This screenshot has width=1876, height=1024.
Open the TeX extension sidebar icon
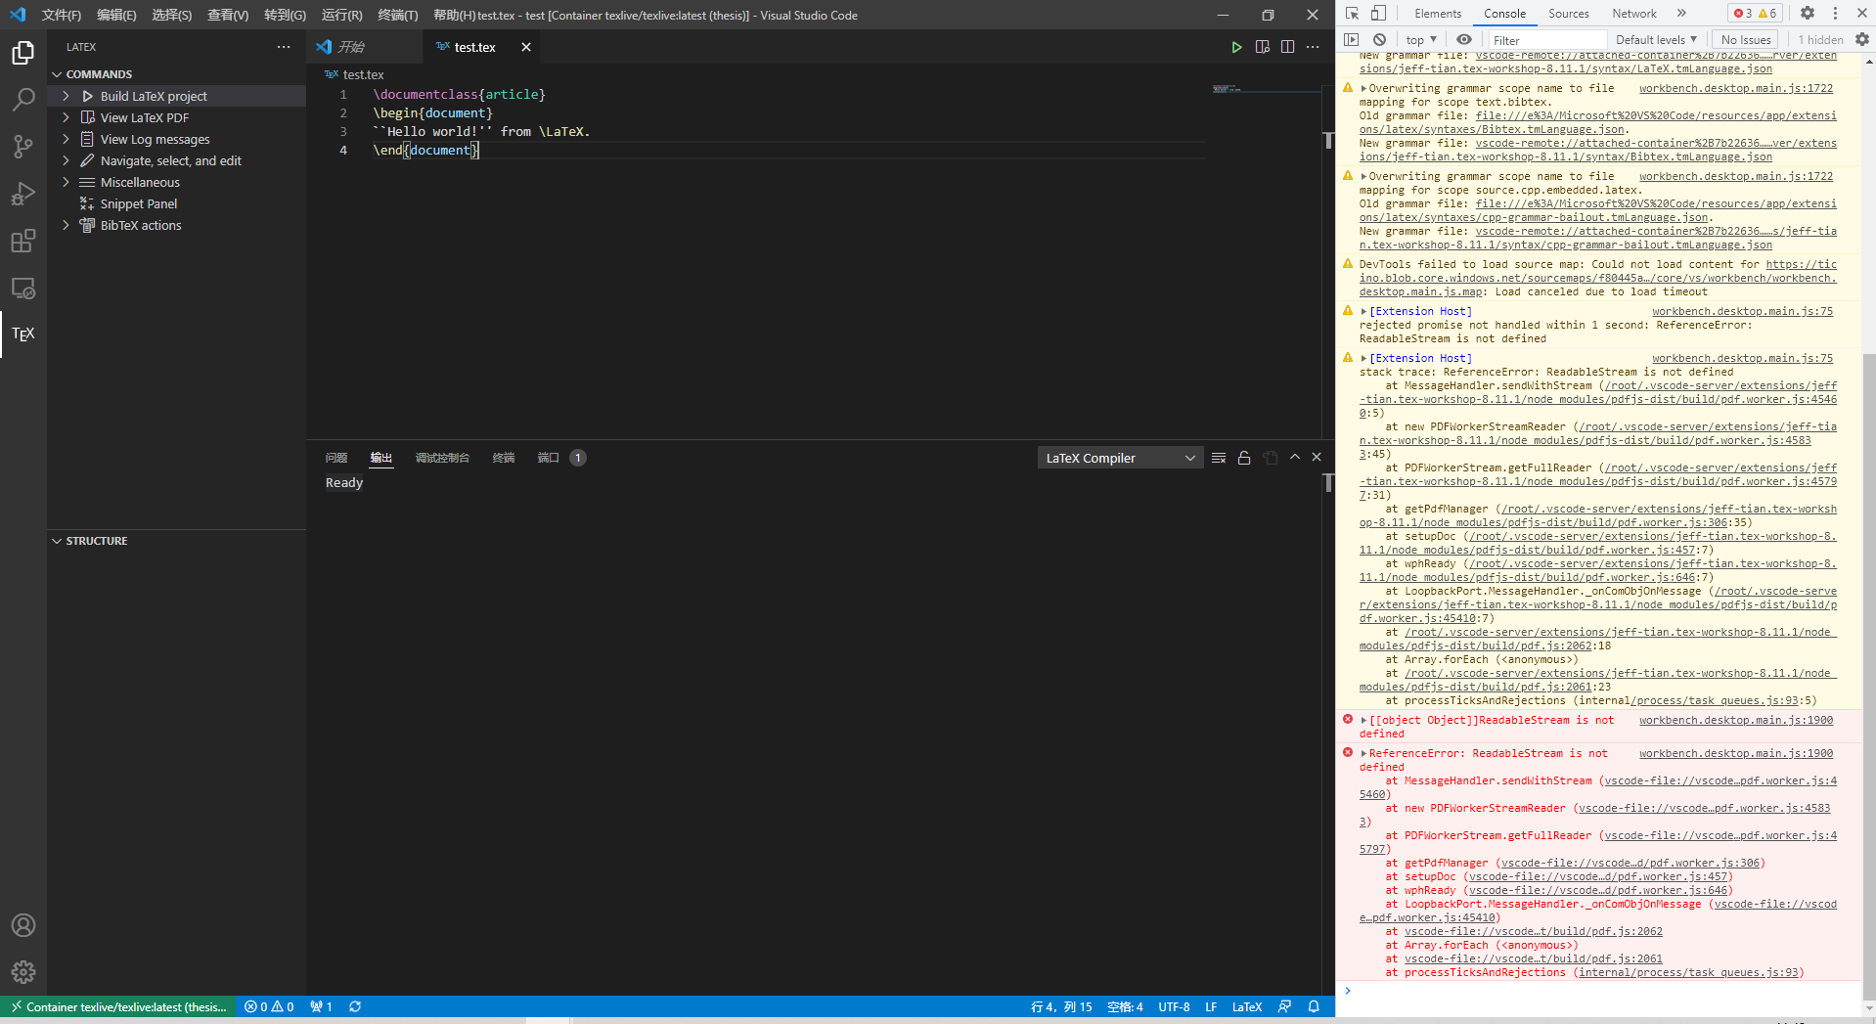[22, 334]
